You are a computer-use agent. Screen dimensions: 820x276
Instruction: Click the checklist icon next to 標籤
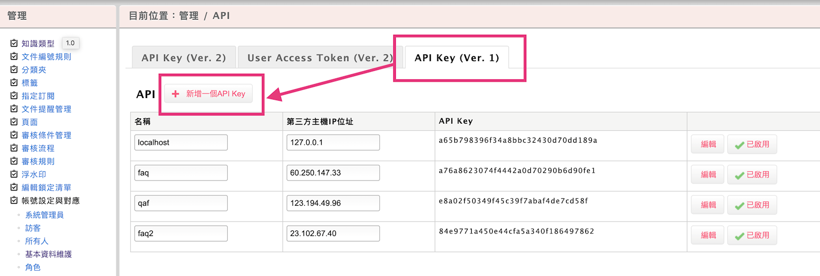(14, 82)
